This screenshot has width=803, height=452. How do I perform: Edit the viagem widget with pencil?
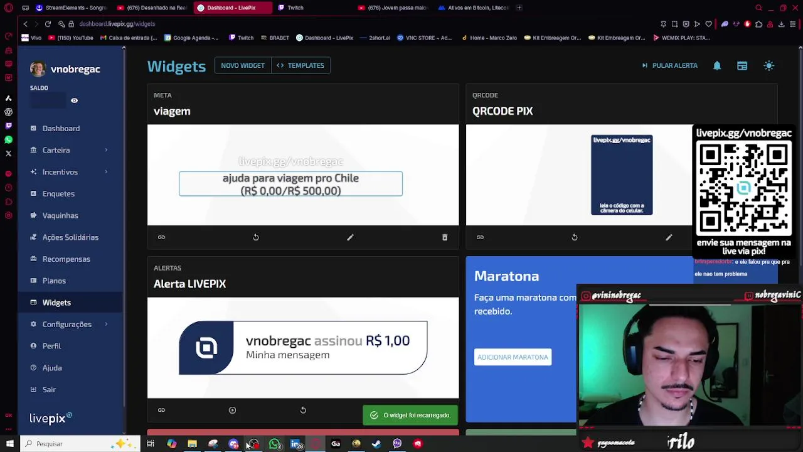(x=350, y=237)
